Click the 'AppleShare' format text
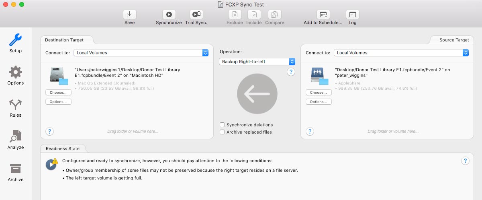The image size is (482, 200). (x=349, y=83)
